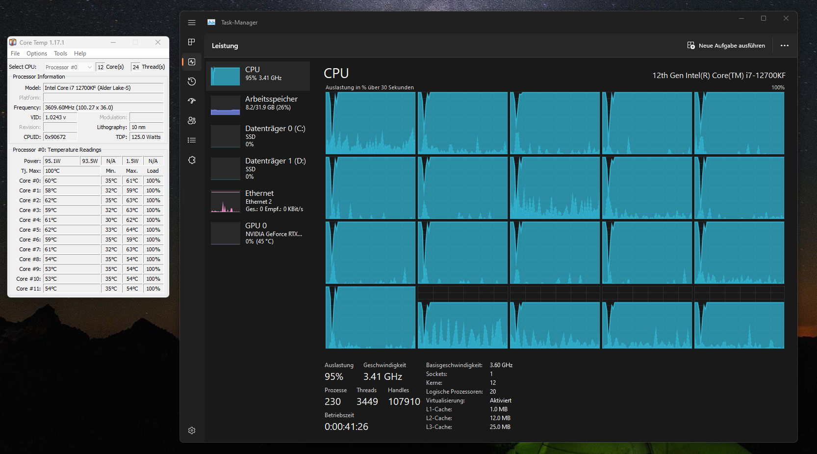Click the Basisgeschwindigkeit value 3.60 GHz
Viewport: 817px width, 454px height.
tap(501, 365)
